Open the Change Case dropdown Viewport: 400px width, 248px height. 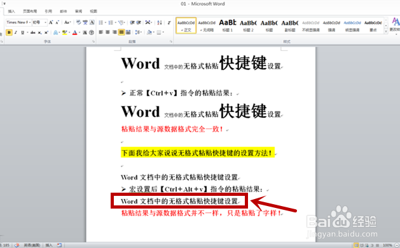click(x=67, y=22)
